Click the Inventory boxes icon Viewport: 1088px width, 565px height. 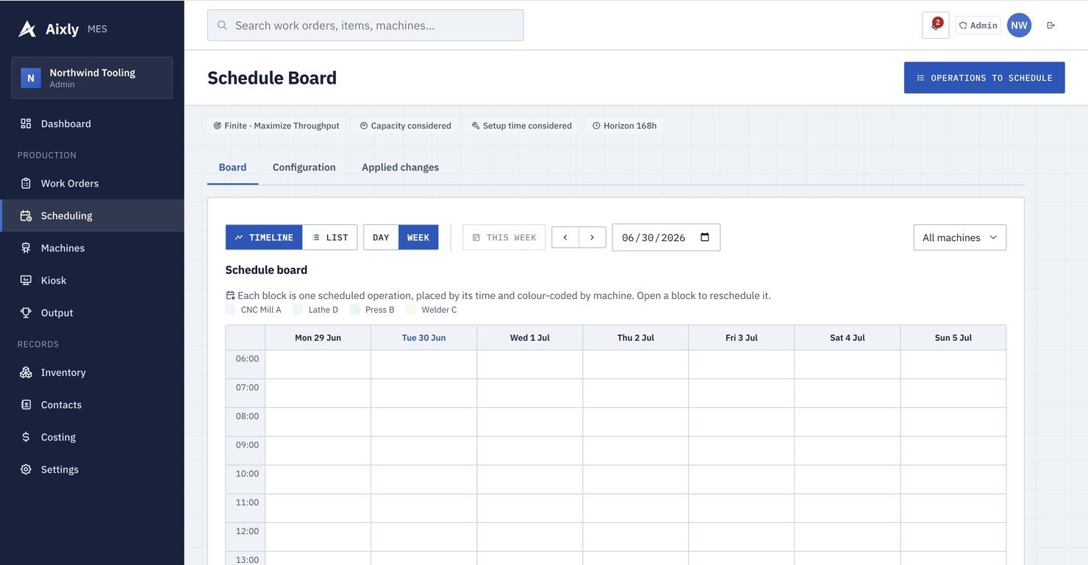click(x=26, y=373)
